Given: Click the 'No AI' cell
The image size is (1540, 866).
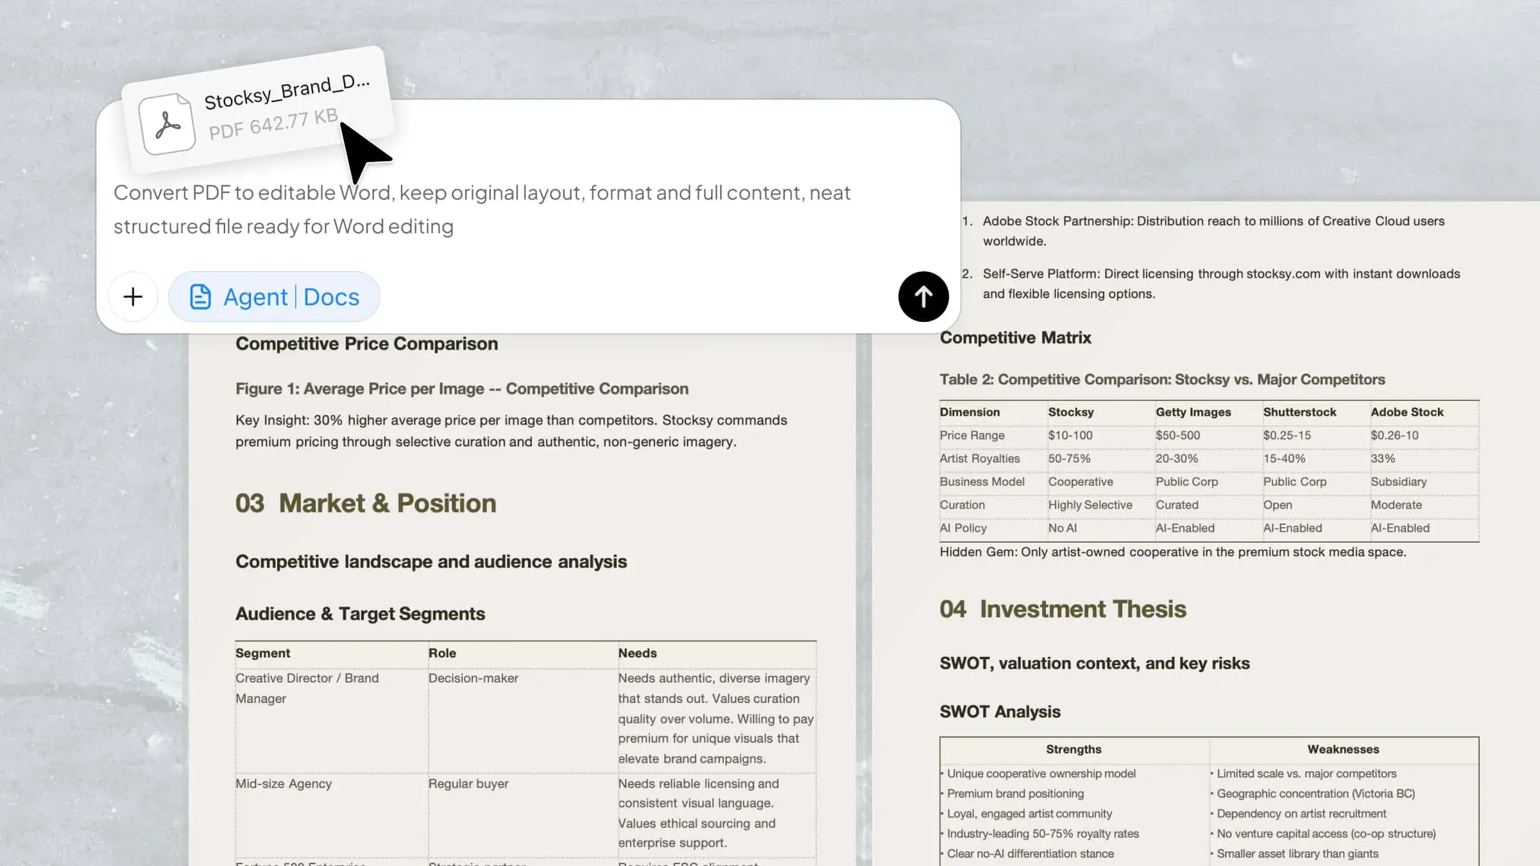Looking at the screenshot, I should click(x=1062, y=527).
